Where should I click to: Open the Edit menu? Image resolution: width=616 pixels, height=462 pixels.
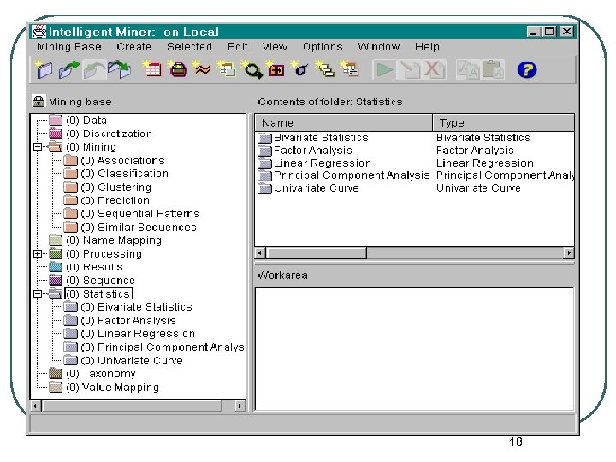tap(238, 47)
